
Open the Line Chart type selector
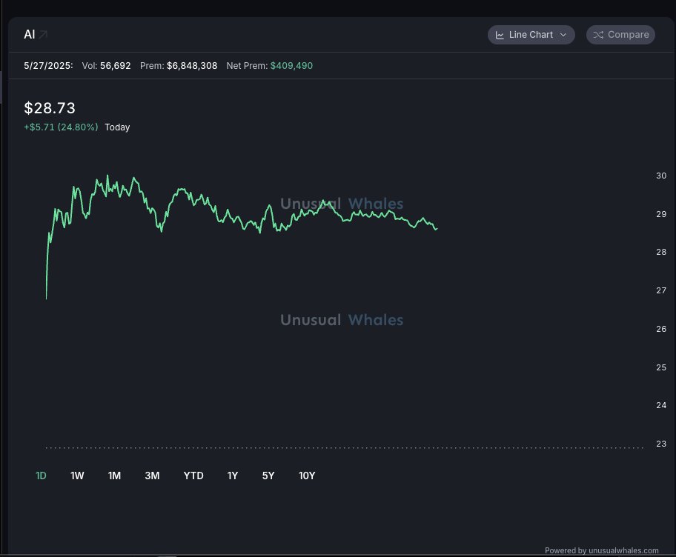point(531,35)
